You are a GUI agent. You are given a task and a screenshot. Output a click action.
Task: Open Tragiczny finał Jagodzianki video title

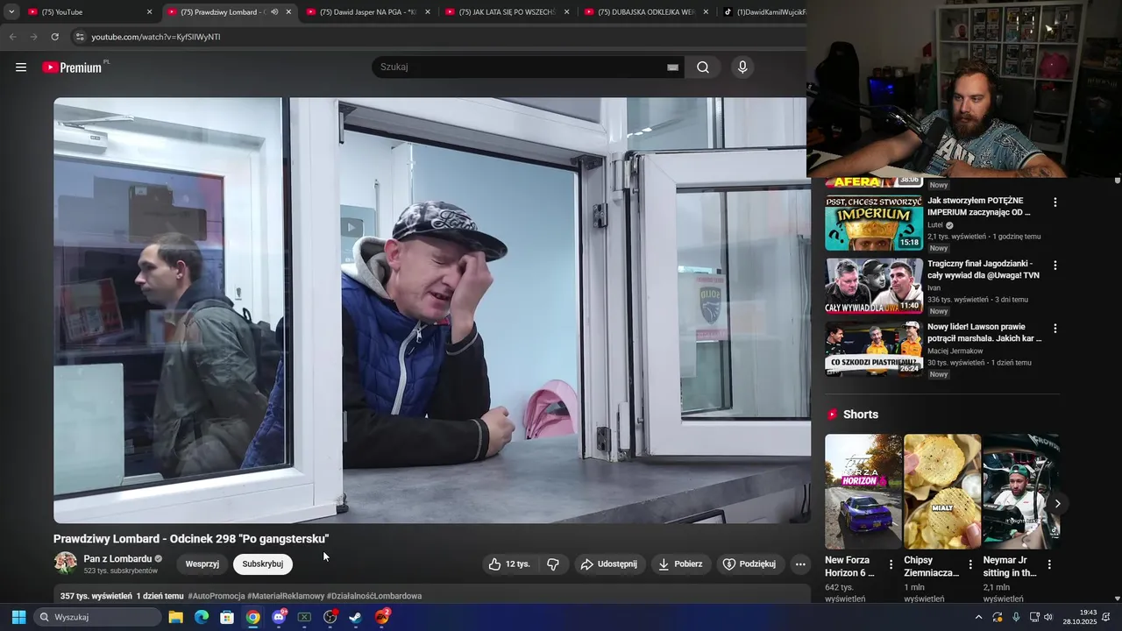(984, 269)
